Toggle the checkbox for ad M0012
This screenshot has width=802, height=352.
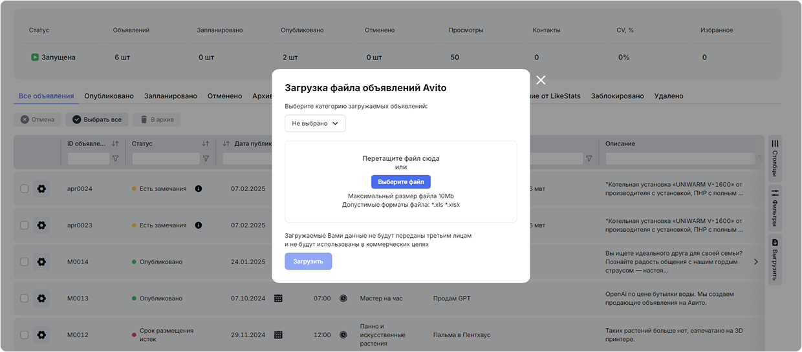tap(24, 335)
